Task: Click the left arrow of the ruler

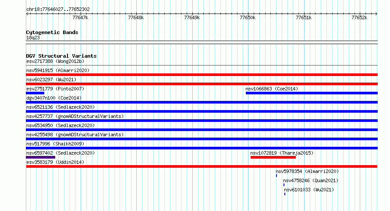Action: 27,14
